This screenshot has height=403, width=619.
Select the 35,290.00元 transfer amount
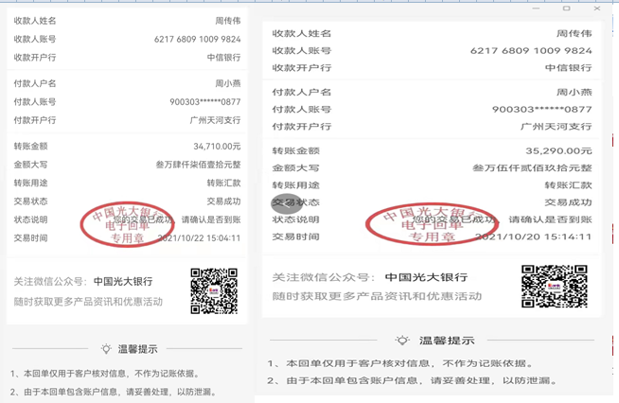[558, 150]
